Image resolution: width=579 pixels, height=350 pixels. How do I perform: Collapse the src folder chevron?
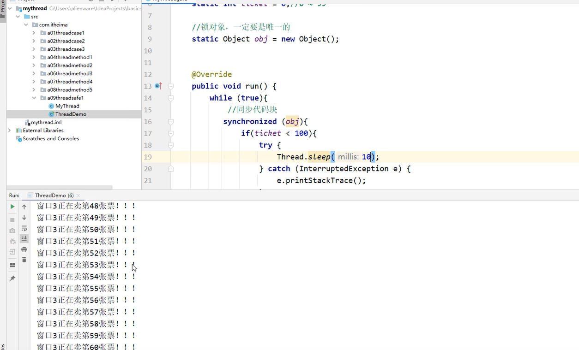point(18,17)
